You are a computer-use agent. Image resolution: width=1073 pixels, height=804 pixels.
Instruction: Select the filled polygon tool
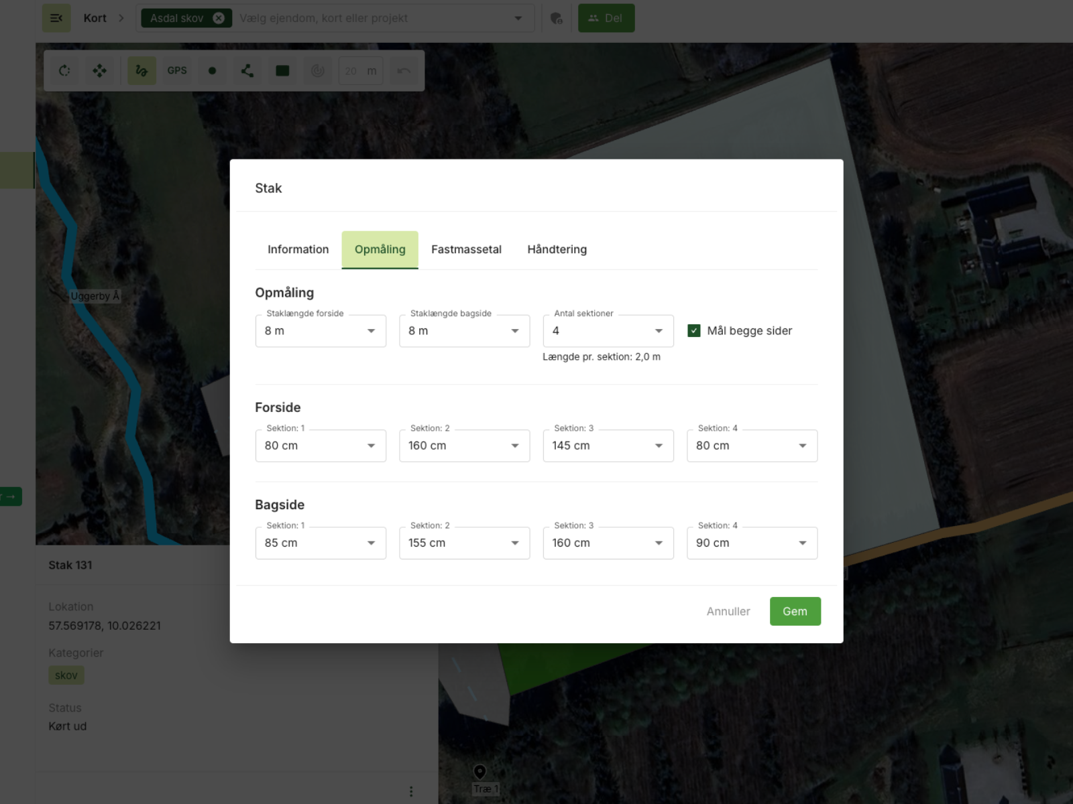[282, 70]
